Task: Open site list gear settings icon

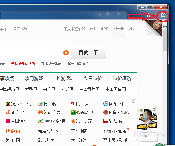Action: (133, 101)
